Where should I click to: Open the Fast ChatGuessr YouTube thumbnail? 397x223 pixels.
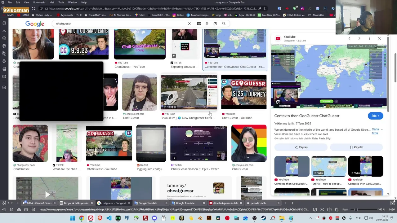[x=109, y=143]
